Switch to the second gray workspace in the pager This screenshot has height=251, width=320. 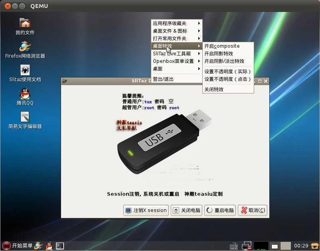[x=286, y=246]
